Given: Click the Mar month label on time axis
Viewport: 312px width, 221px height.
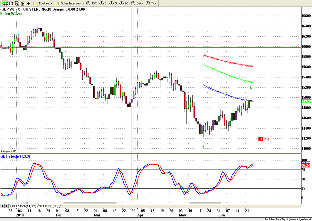Looking at the screenshot, I should pyautogui.click(x=97, y=215).
